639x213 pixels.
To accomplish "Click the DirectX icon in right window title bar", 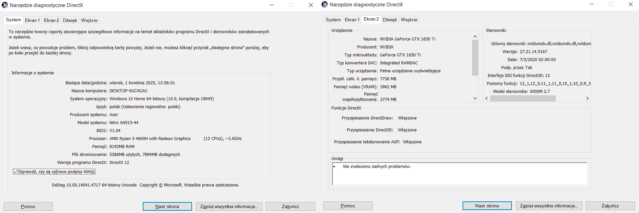I will 325,4.
